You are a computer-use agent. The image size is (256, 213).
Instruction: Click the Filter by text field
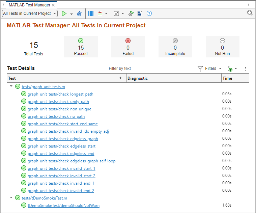(149, 69)
